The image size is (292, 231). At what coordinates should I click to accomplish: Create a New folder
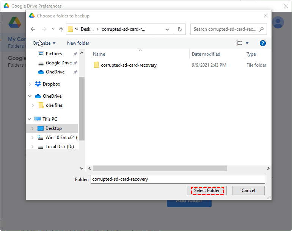click(78, 43)
